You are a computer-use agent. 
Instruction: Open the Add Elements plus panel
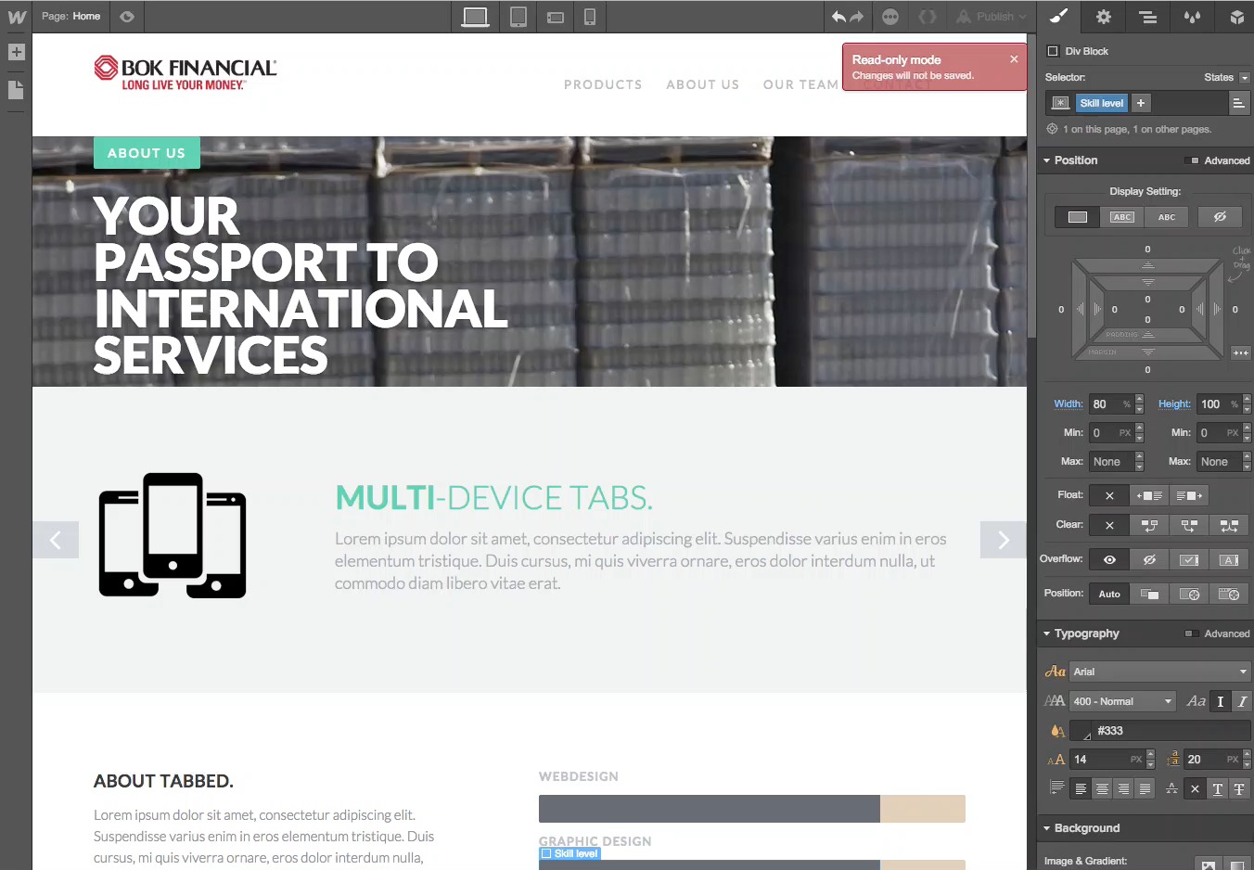[16, 53]
